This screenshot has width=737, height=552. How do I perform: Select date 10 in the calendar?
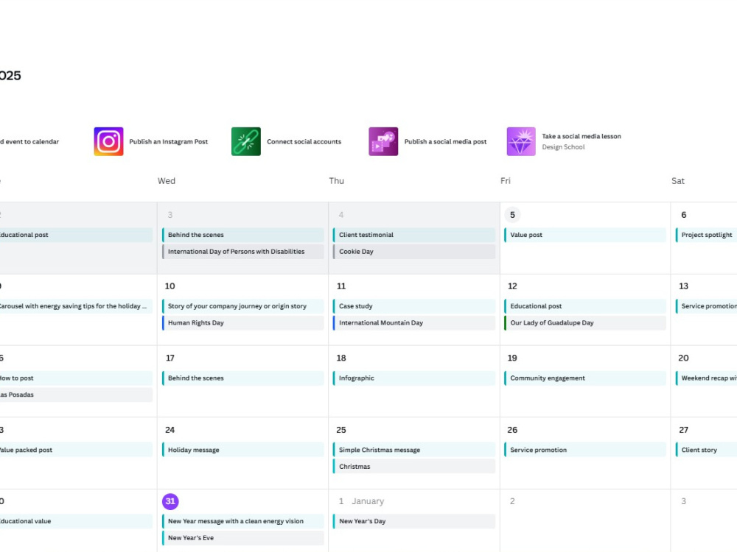pyautogui.click(x=170, y=286)
